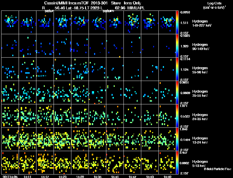Select the 149-227 keV image panel at 301T15:05
The image size is (233, 178).
tap(10, 23)
